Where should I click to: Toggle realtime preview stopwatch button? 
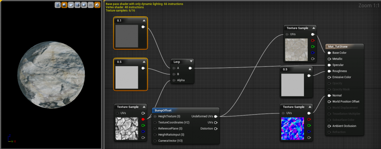(x=97, y=5)
